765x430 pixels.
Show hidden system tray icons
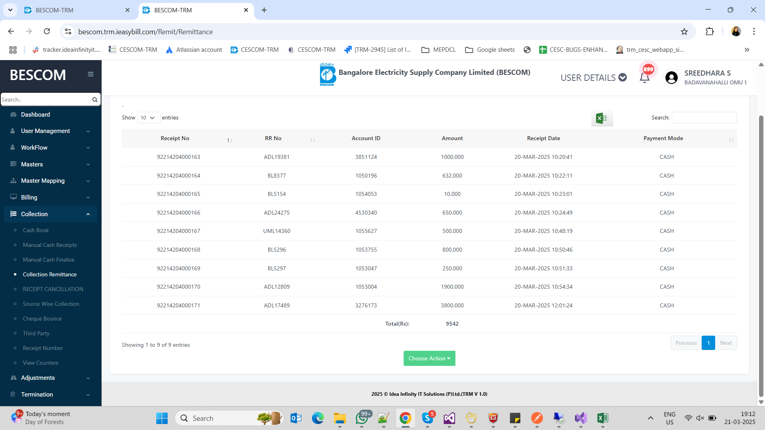651,418
